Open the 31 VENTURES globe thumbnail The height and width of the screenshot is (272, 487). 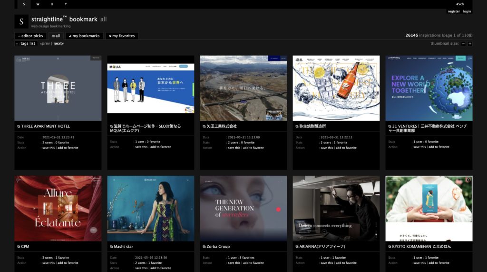coord(429,89)
